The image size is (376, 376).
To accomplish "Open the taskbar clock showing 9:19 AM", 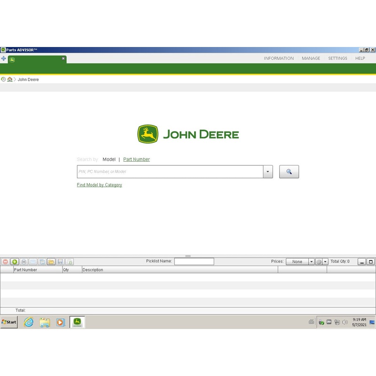I will [x=359, y=322].
